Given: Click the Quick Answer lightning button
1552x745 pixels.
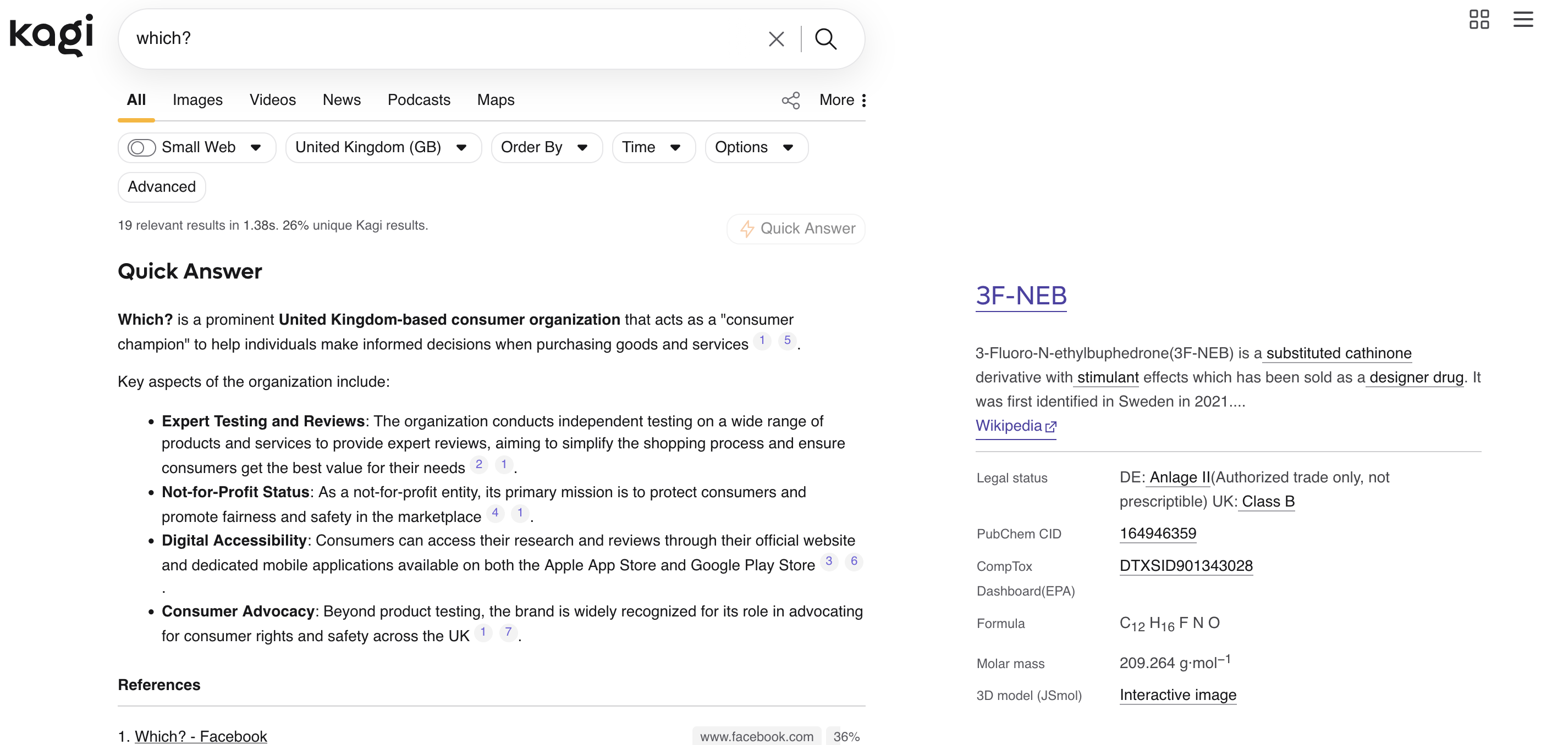Looking at the screenshot, I should click(x=796, y=229).
